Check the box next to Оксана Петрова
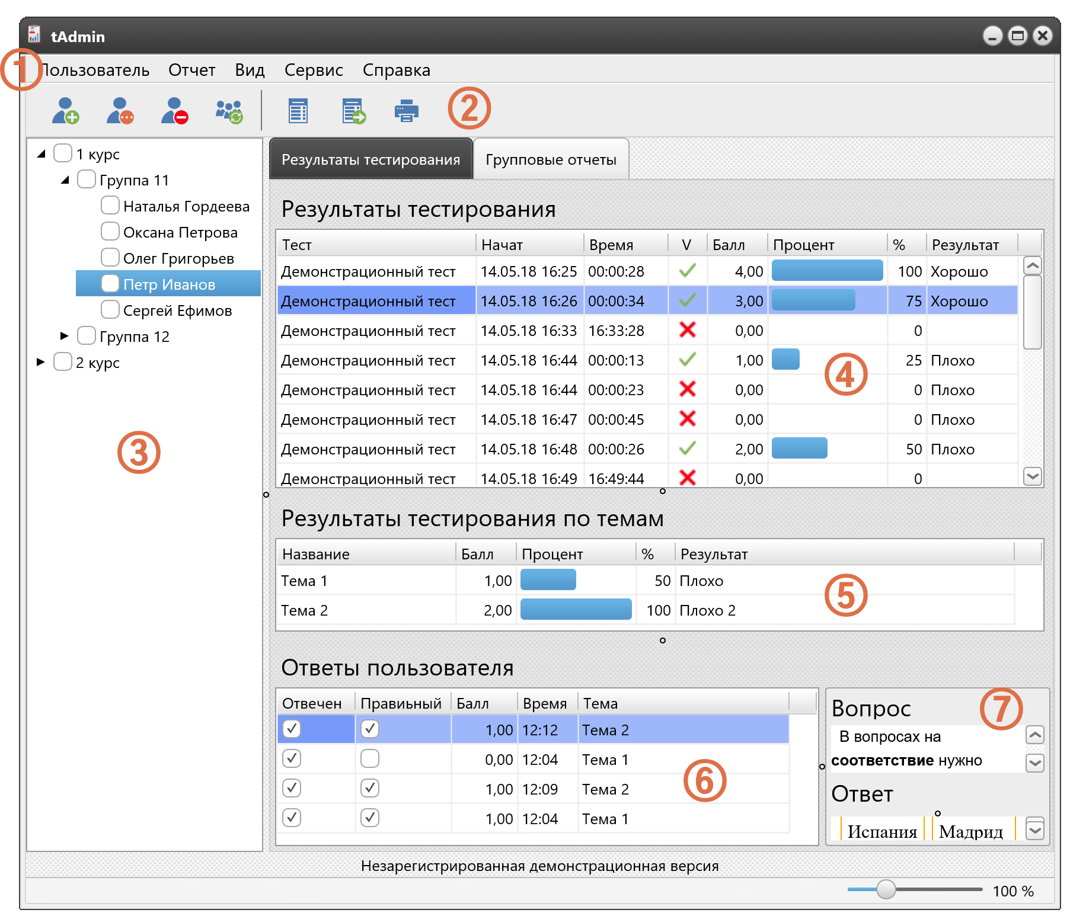 pyautogui.click(x=110, y=231)
